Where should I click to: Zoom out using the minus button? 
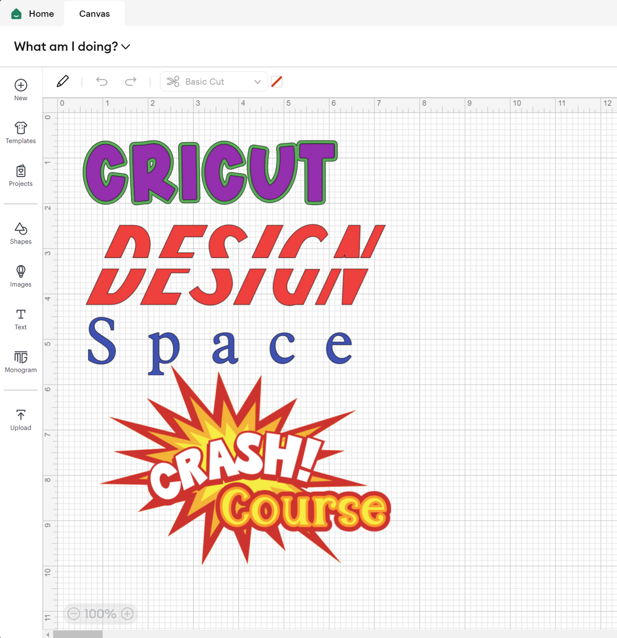click(x=74, y=614)
